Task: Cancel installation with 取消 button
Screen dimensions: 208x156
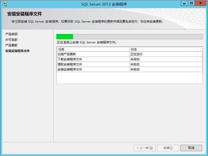Action: (x=191, y=148)
